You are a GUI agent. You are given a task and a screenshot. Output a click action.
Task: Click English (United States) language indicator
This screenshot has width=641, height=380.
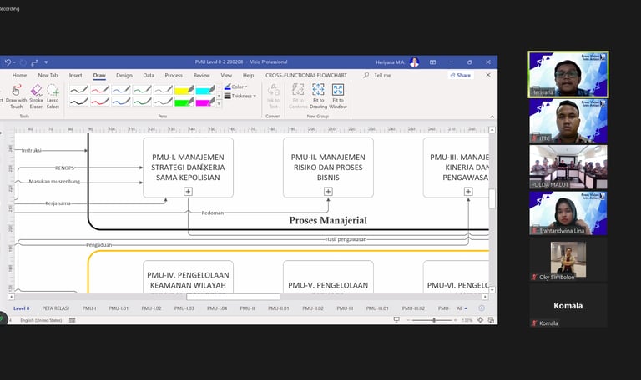coord(41,320)
